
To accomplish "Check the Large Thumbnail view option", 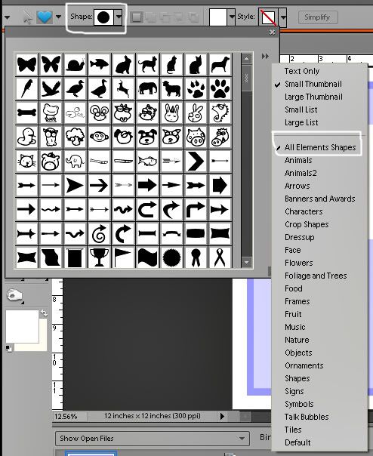I will point(313,97).
